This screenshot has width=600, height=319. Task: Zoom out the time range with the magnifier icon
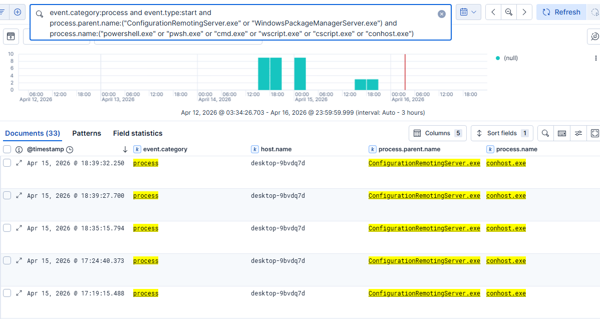(507, 12)
